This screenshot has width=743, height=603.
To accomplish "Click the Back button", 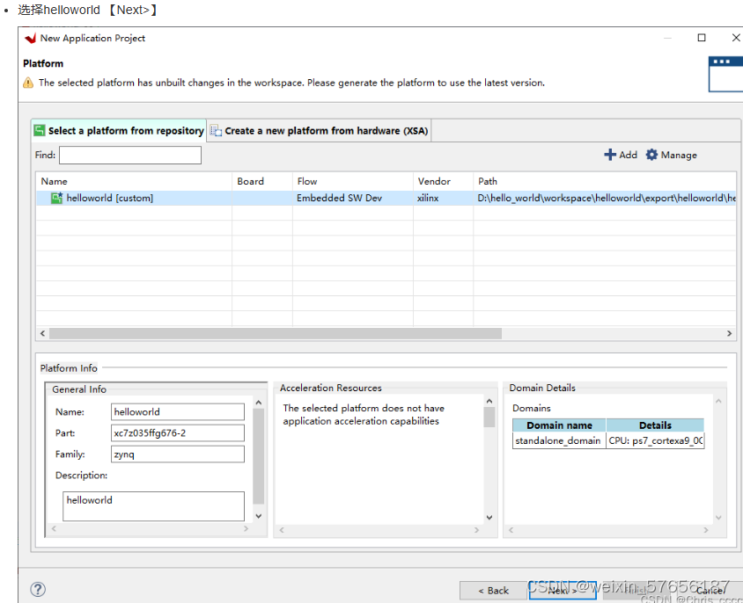I will 493,590.
